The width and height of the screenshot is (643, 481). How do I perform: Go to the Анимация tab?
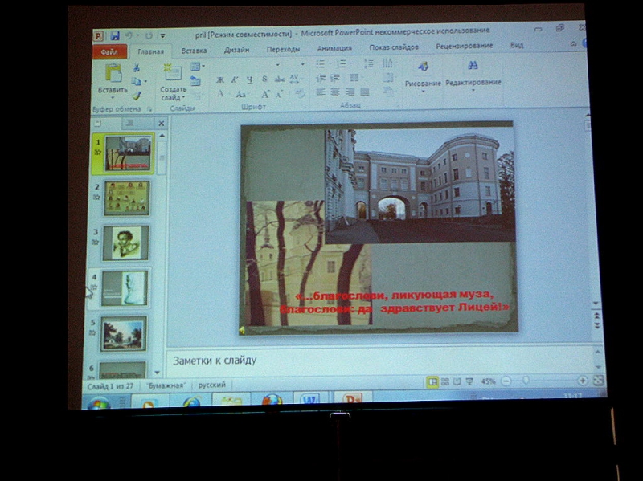pos(334,48)
